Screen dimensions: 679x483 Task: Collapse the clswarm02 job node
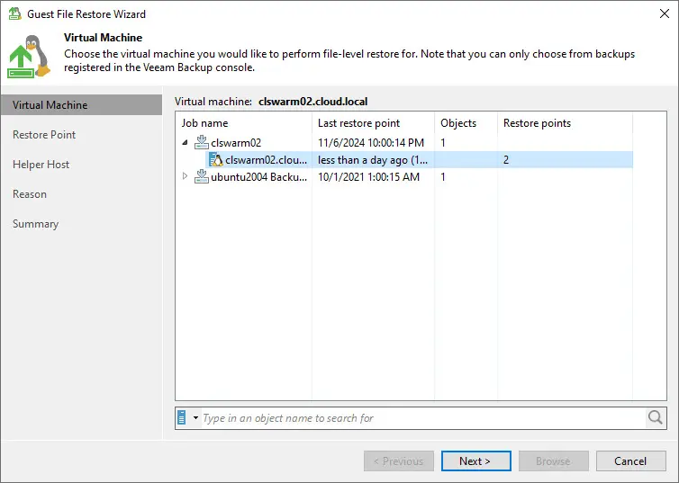point(186,142)
